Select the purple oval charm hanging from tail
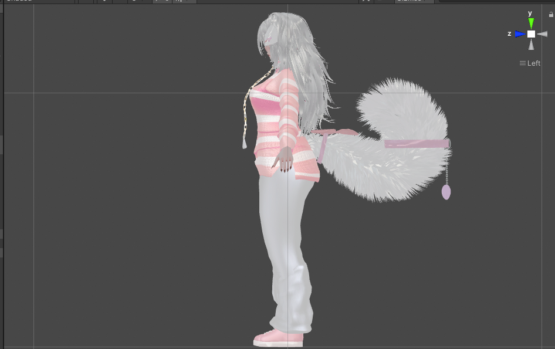Screen dimensions: 555x349 coord(446,192)
